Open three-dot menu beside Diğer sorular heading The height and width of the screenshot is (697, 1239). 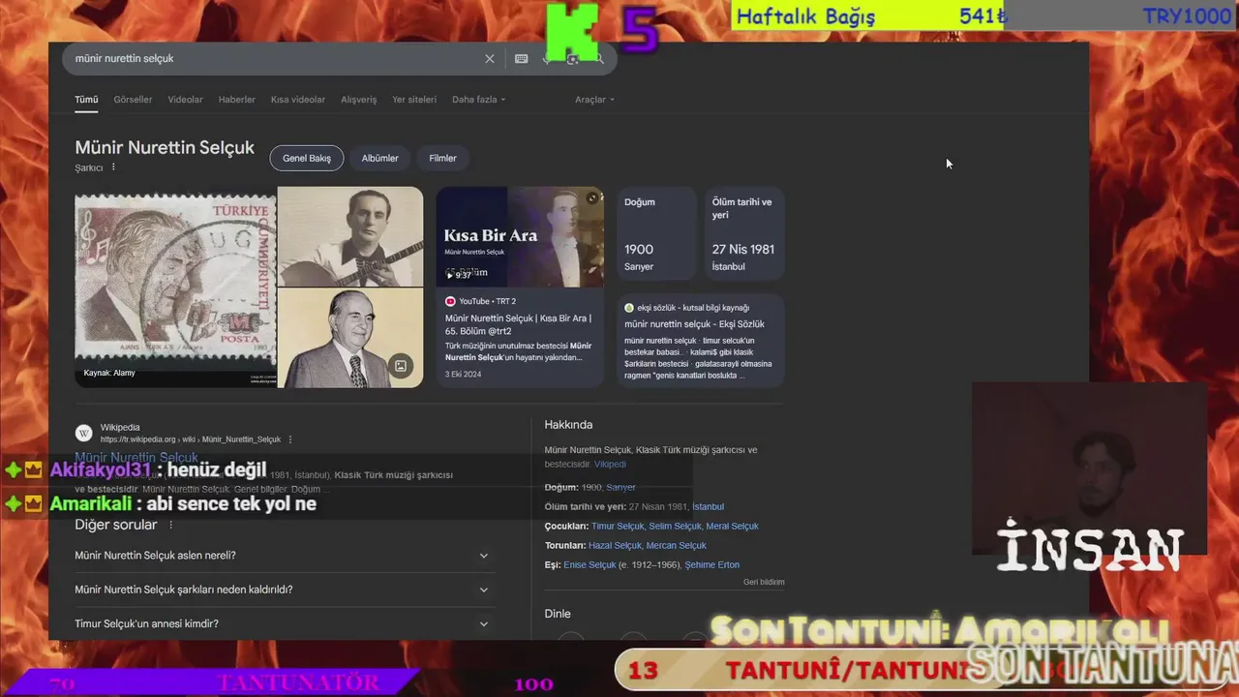tap(171, 525)
